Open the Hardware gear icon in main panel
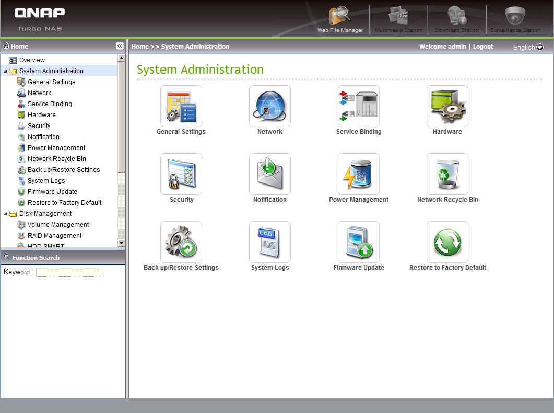 tap(447, 106)
